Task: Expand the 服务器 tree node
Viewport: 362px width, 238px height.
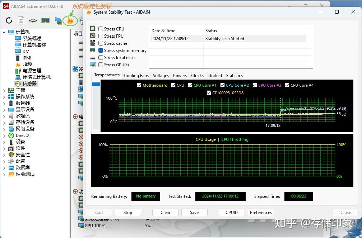Action: click(x=4, y=103)
